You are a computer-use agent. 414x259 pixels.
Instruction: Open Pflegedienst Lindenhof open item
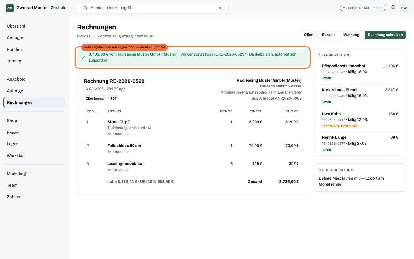point(360,72)
